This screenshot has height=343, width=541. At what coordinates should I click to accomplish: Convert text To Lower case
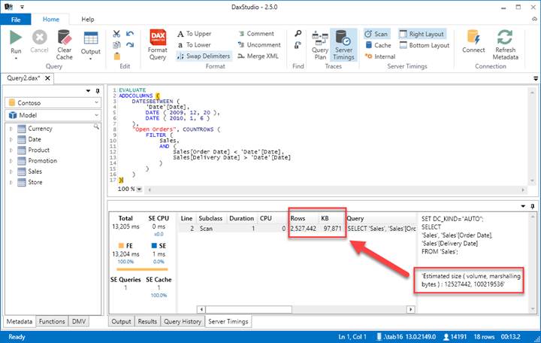194,45
